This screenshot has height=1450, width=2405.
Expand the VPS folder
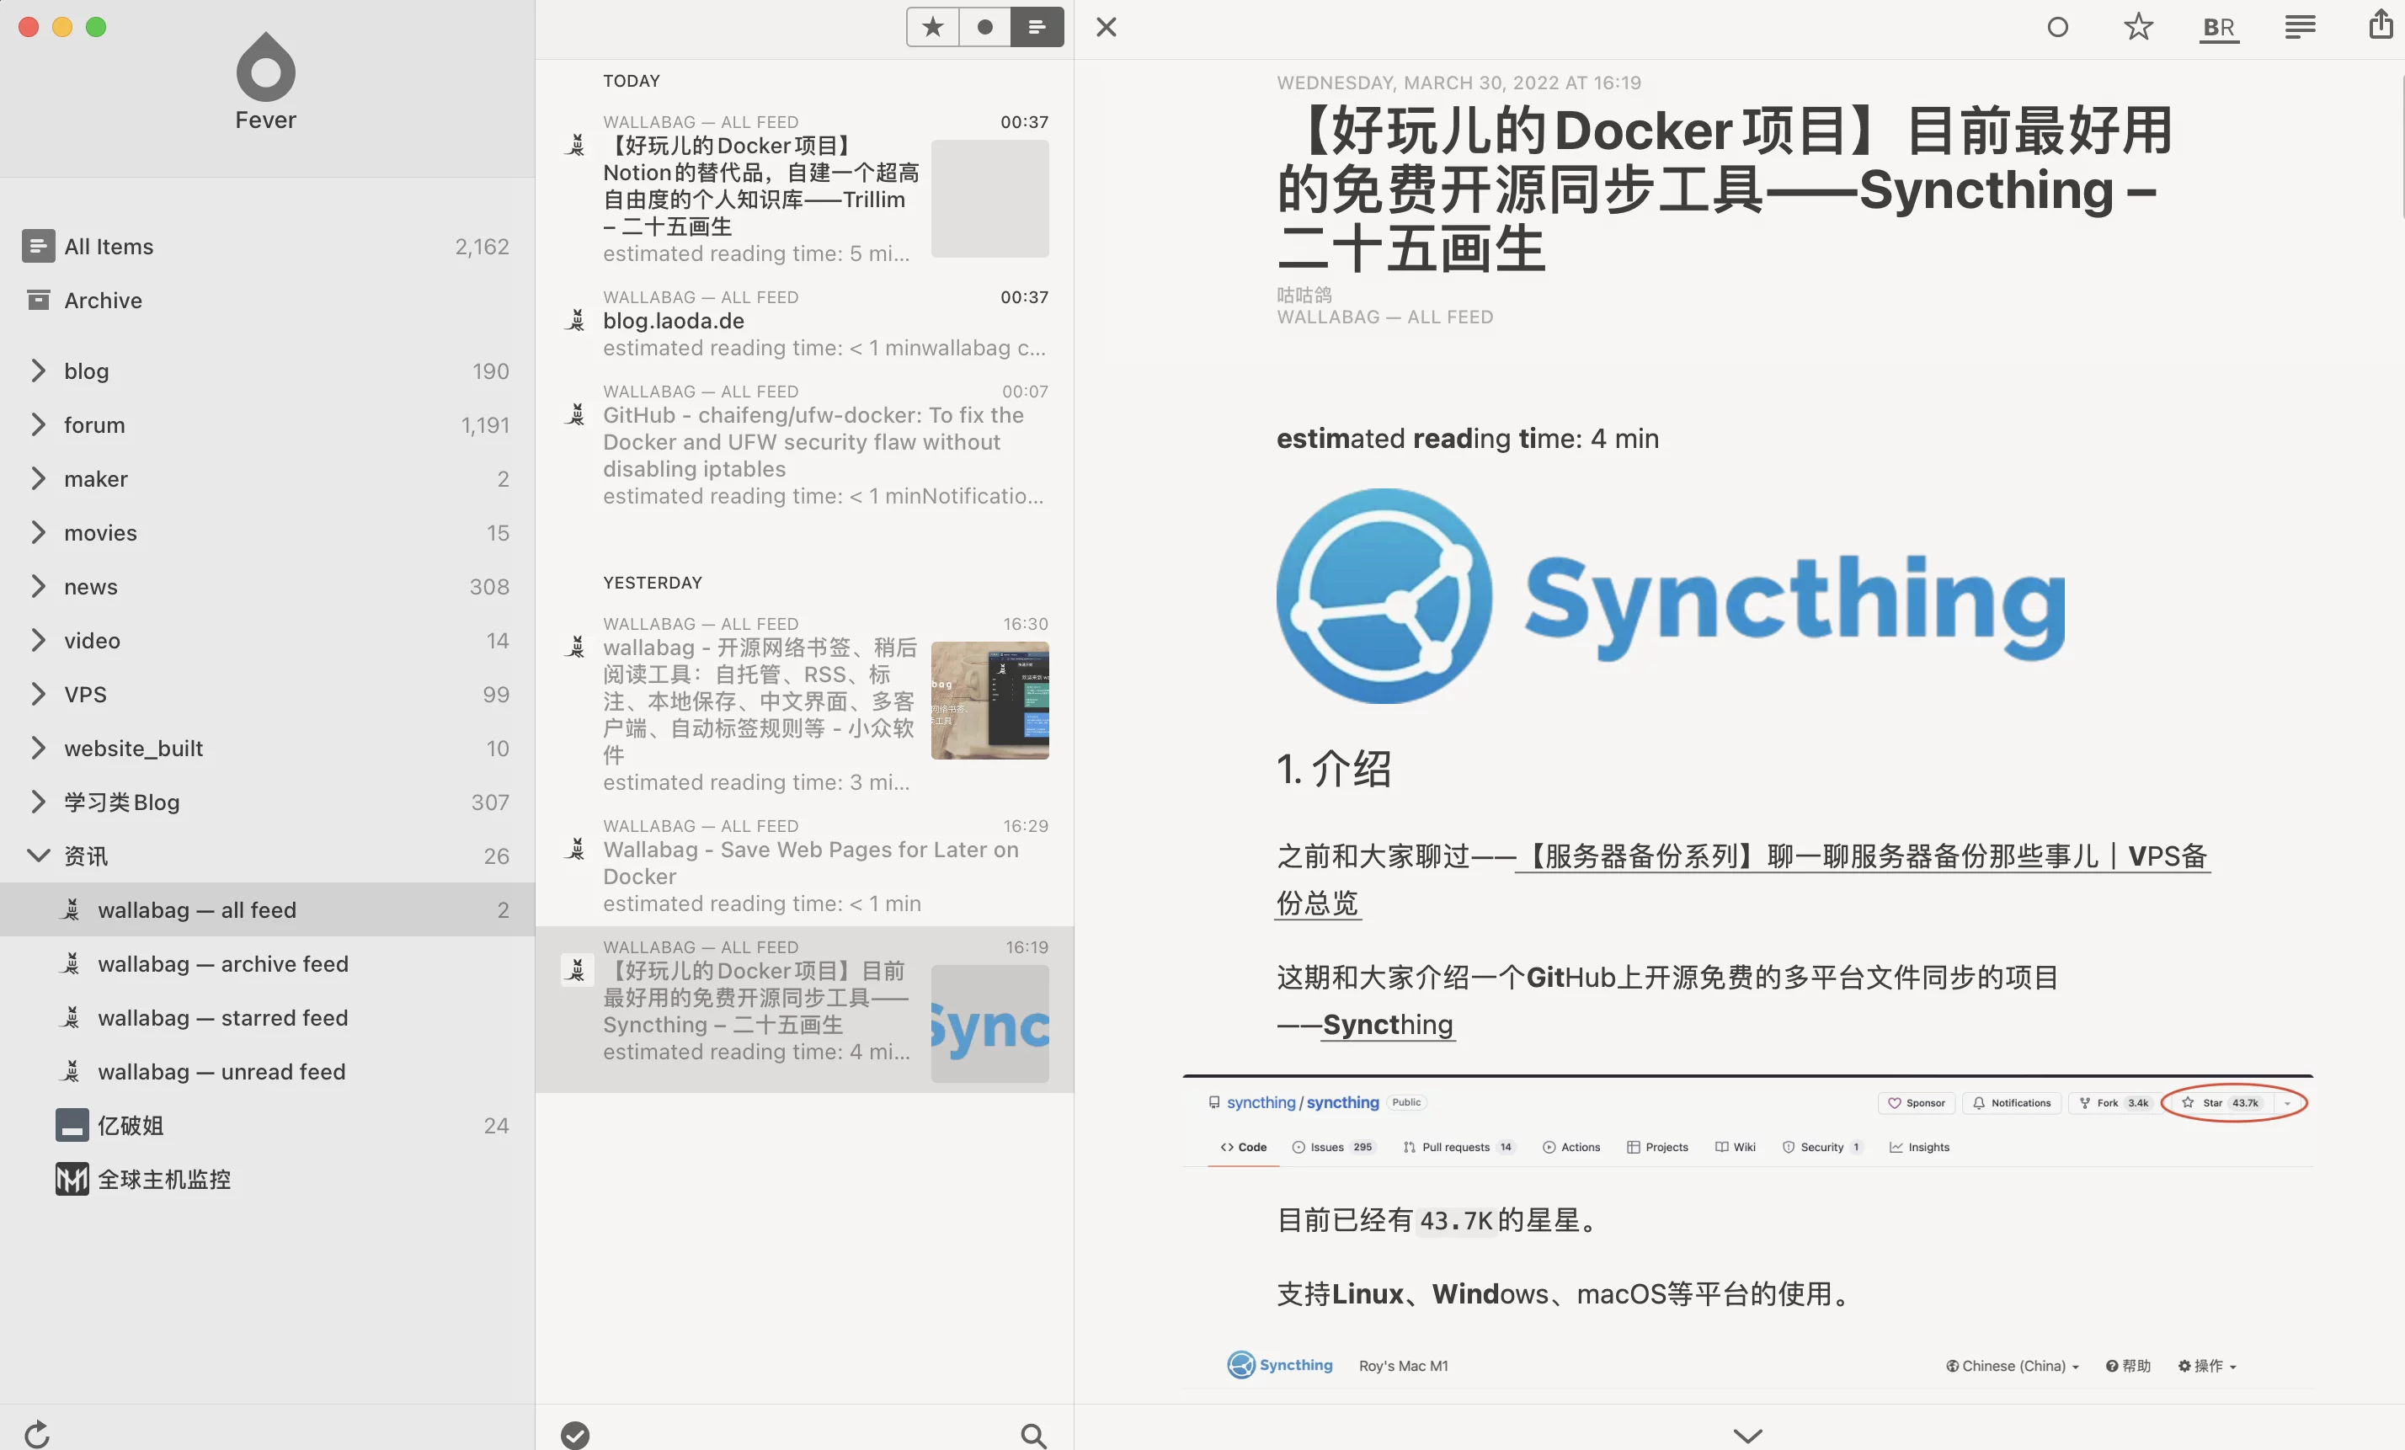(38, 695)
